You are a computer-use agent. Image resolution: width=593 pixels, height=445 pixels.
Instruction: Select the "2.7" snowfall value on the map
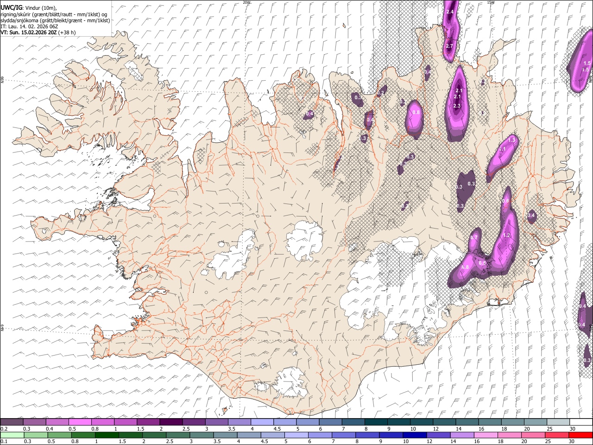pos(449,46)
